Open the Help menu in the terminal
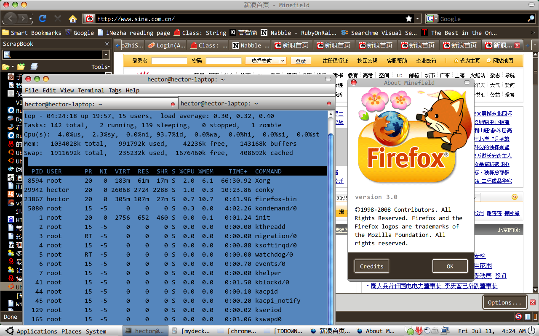This screenshot has height=336, width=539. pyautogui.click(x=133, y=90)
